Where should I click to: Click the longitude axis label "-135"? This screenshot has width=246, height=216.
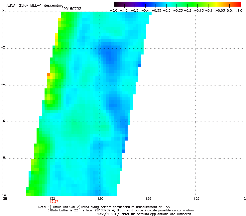(x=3, y=199)
